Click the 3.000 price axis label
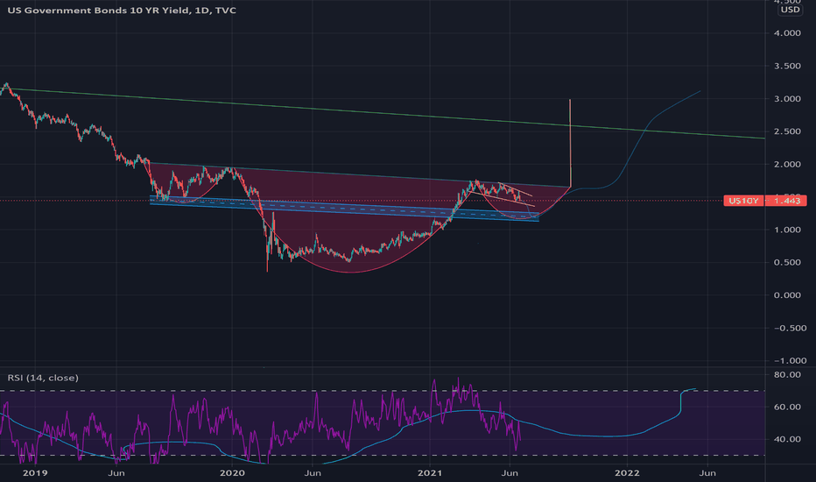Image resolution: width=816 pixels, height=482 pixels. point(787,98)
